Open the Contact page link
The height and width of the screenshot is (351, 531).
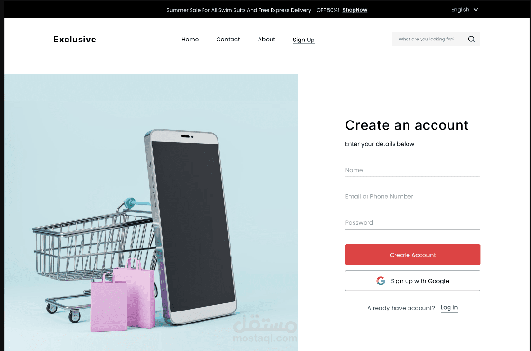[228, 39]
